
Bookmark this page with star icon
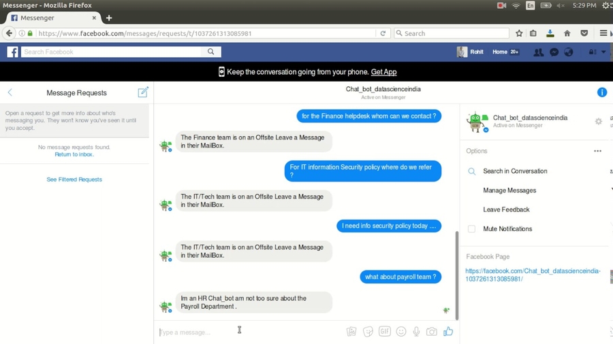click(519, 33)
